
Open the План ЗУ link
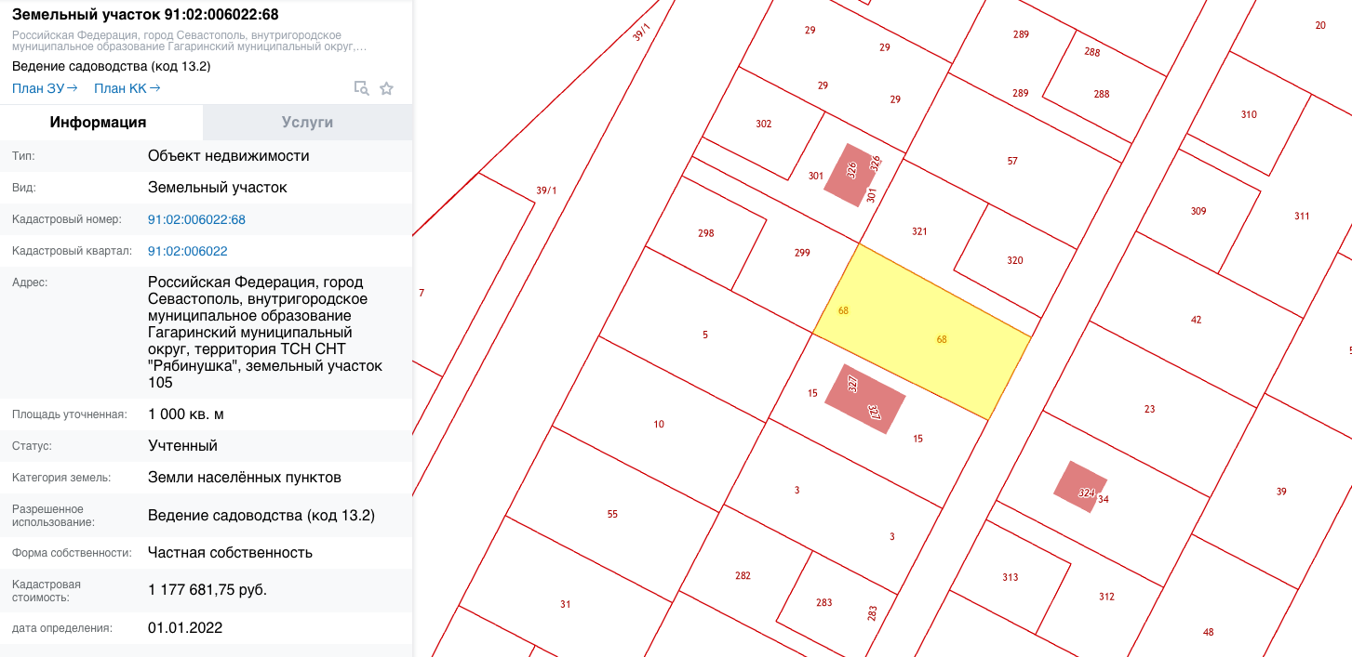(x=45, y=88)
